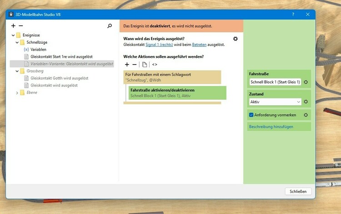
Task: Click the question mark help icon in title bar
Action: [x=293, y=15]
